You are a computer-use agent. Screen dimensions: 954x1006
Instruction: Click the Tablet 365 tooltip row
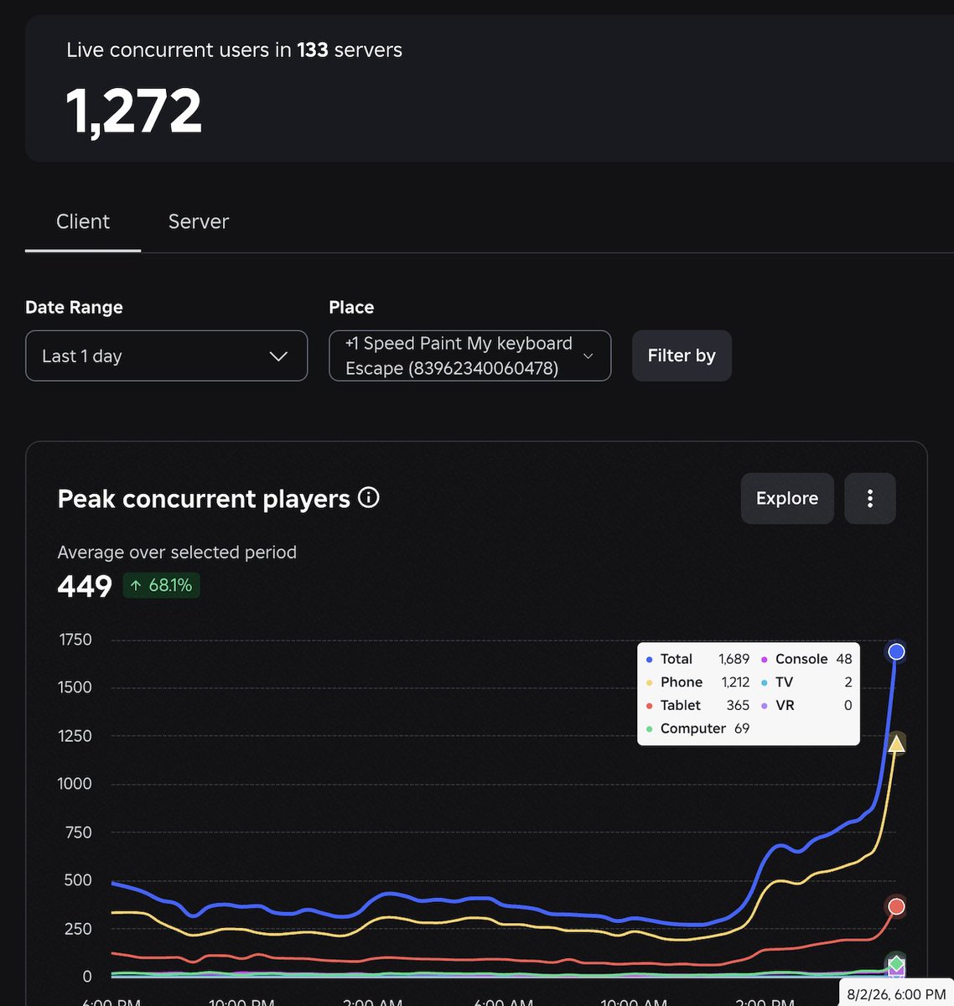pos(697,705)
